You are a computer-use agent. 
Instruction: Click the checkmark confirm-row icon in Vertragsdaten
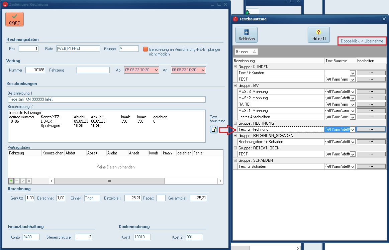coord(23,181)
